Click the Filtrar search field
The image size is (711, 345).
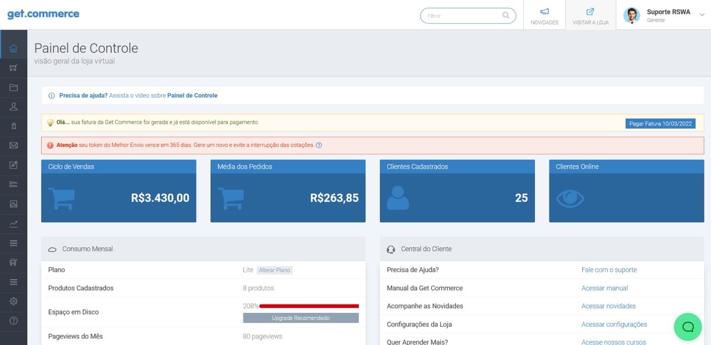462,16
